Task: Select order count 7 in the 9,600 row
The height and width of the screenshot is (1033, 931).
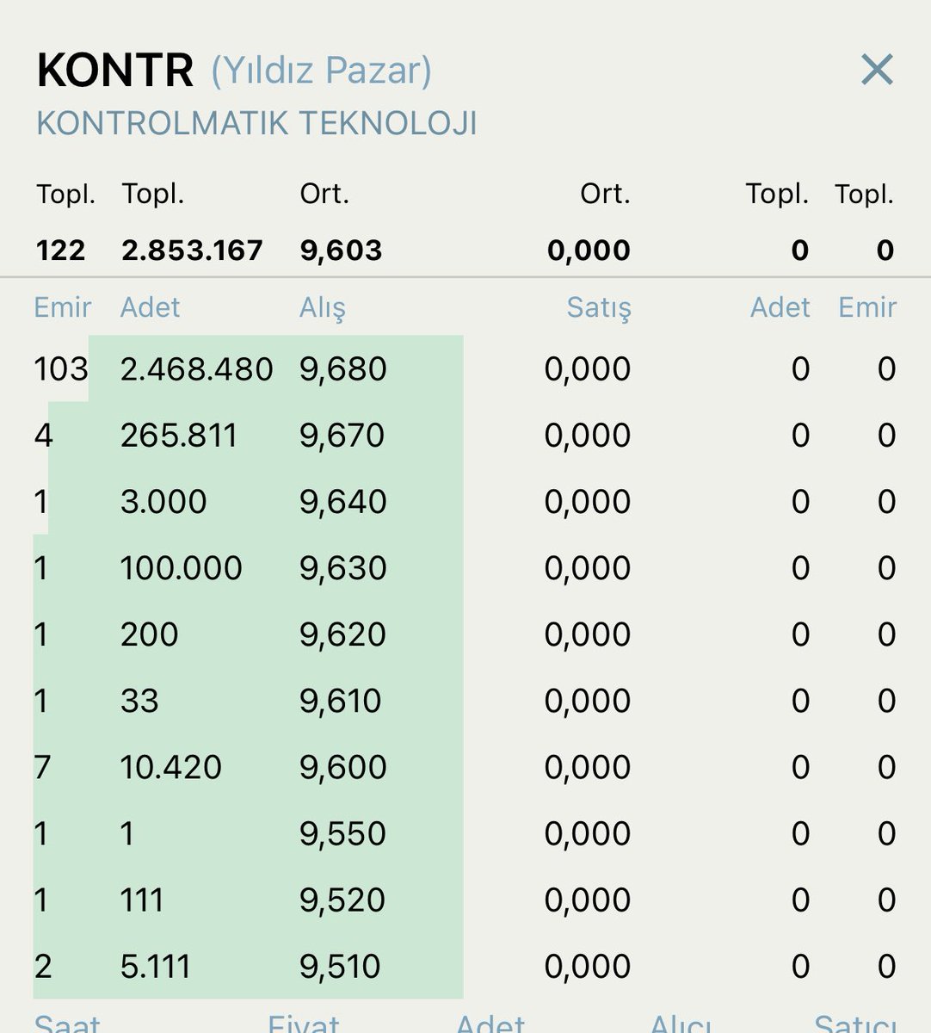Action: point(43,767)
